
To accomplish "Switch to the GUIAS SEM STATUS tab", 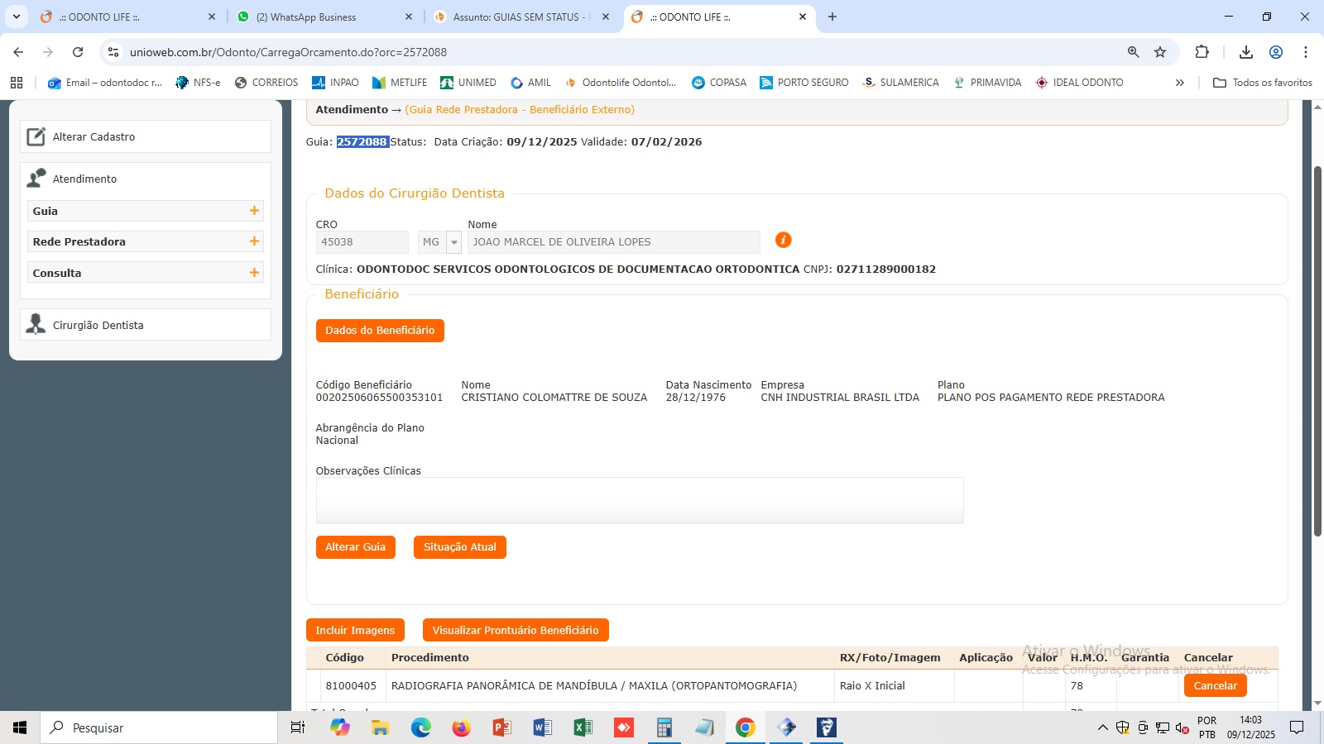I will [x=519, y=17].
